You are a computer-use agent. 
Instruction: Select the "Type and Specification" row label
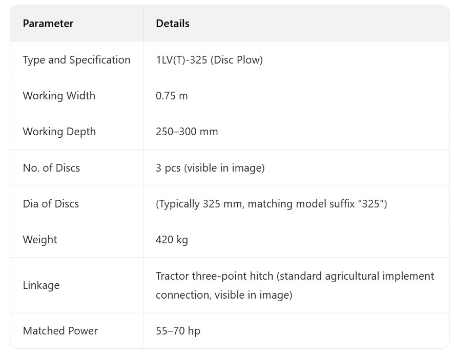click(x=76, y=60)
